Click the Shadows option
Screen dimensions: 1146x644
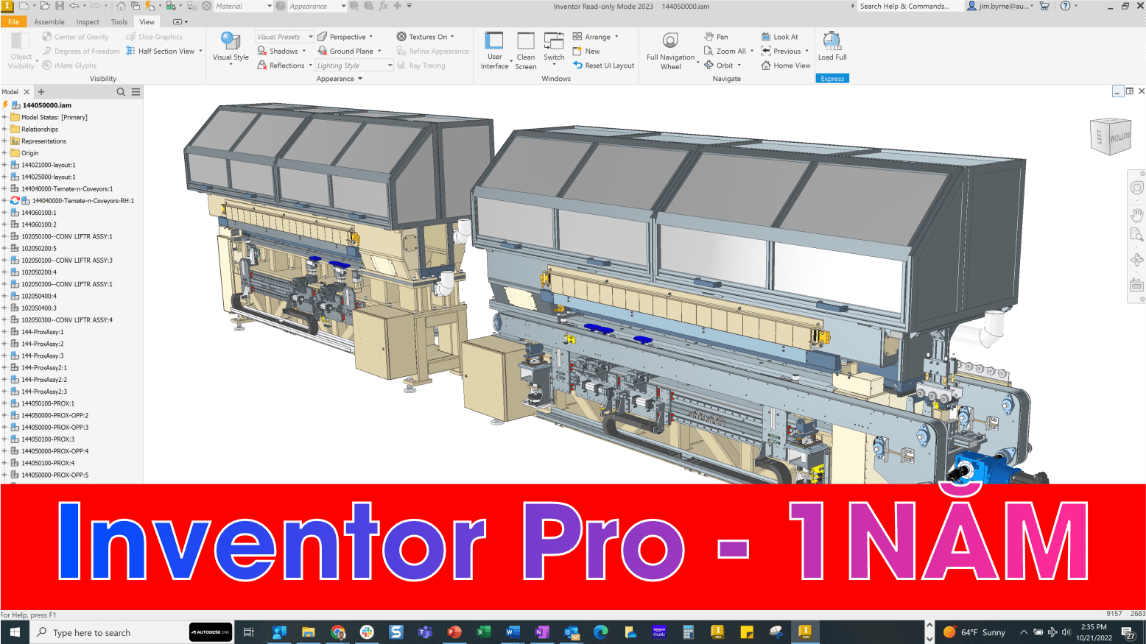(281, 51)
